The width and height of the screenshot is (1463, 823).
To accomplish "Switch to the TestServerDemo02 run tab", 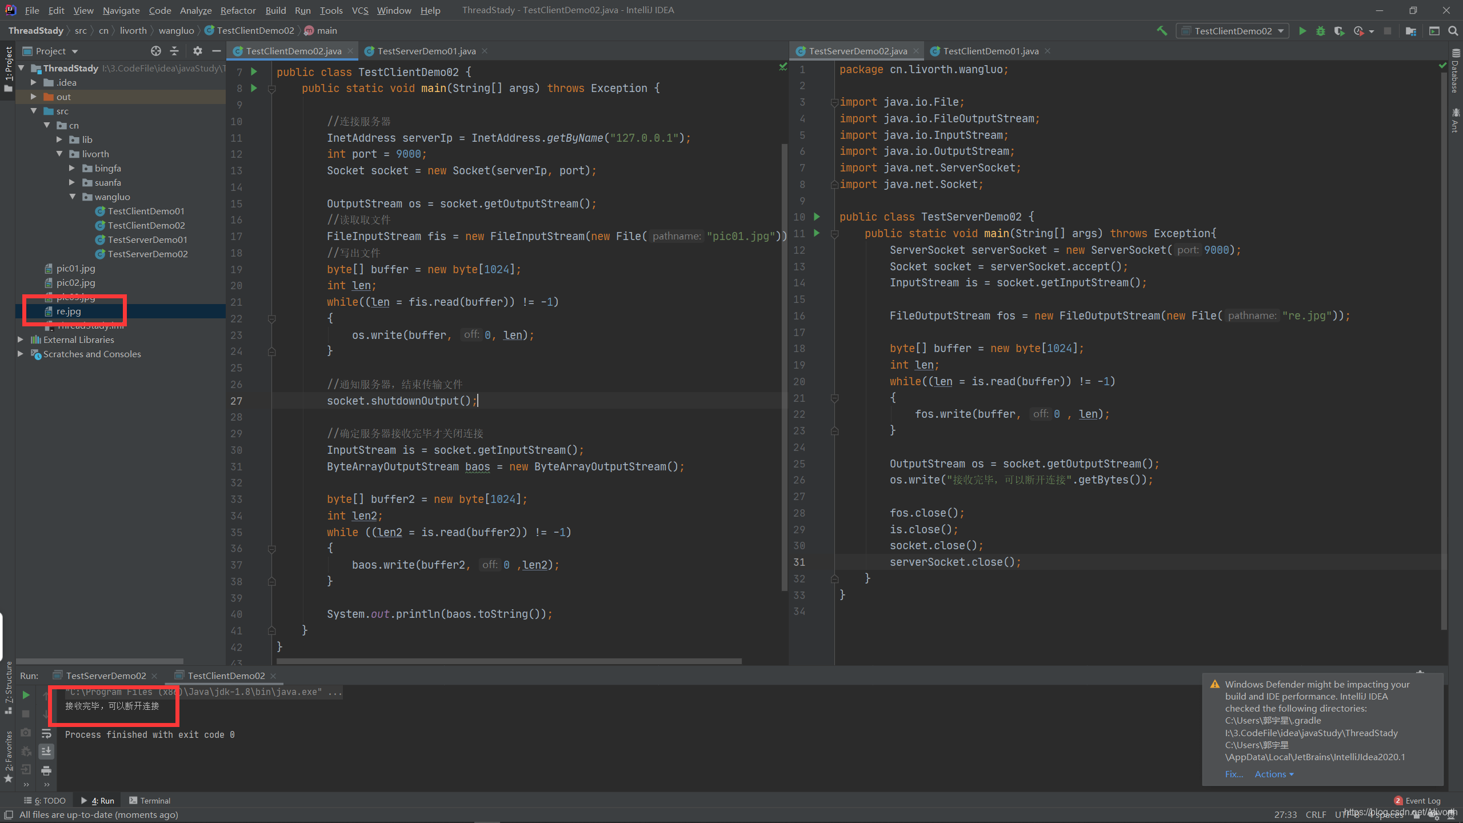I will [105, 676].
